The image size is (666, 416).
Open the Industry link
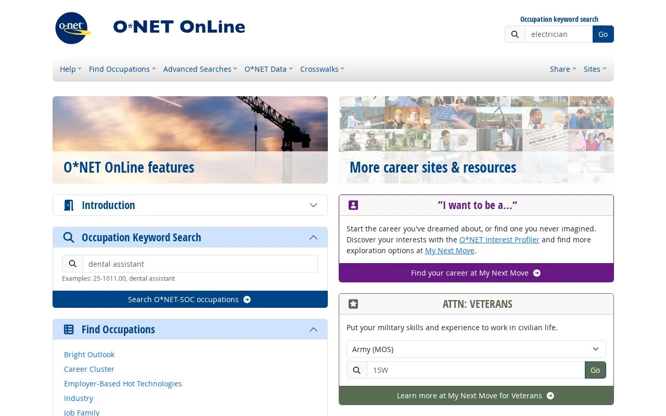pyautogui.click(x=79, y=398)
